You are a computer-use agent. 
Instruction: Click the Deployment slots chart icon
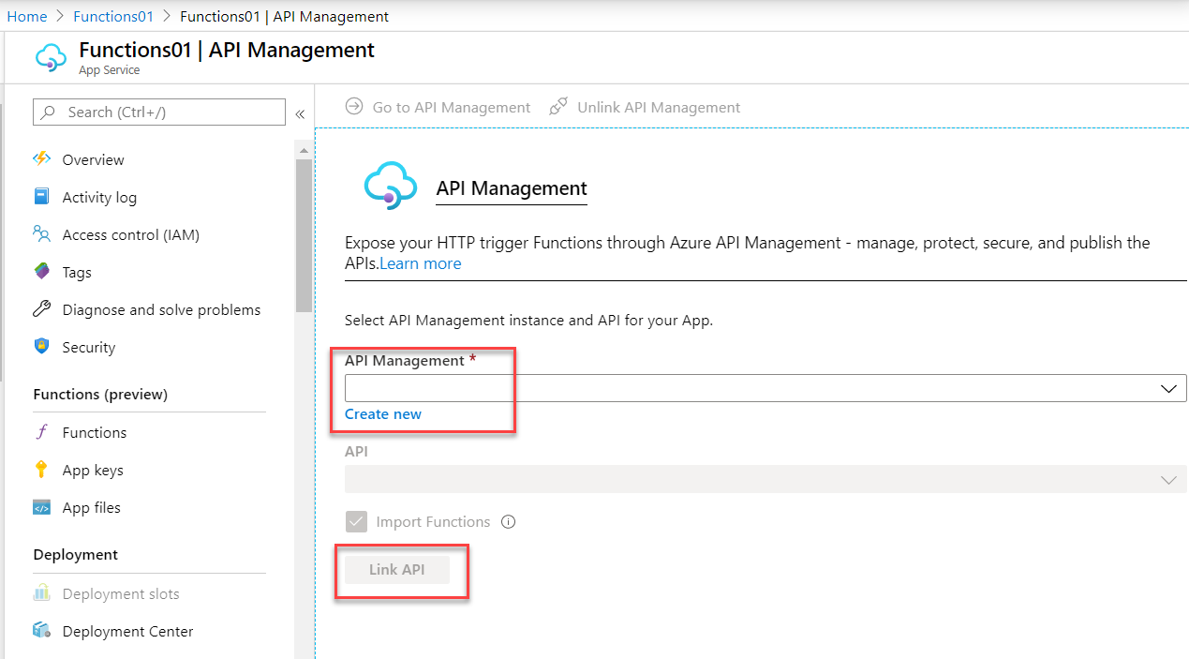click(x=41, y=593)
